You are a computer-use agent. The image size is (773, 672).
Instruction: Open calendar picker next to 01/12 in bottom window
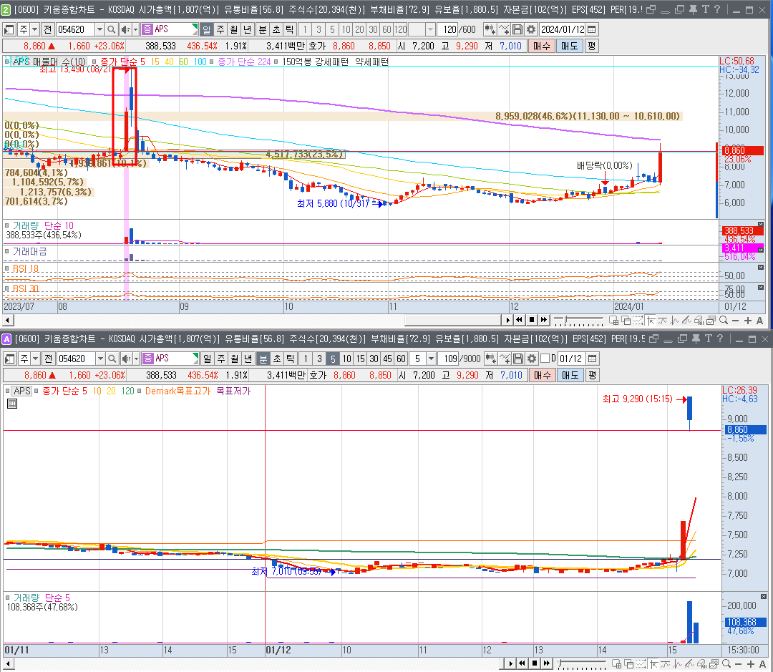[x=593, y=359]
